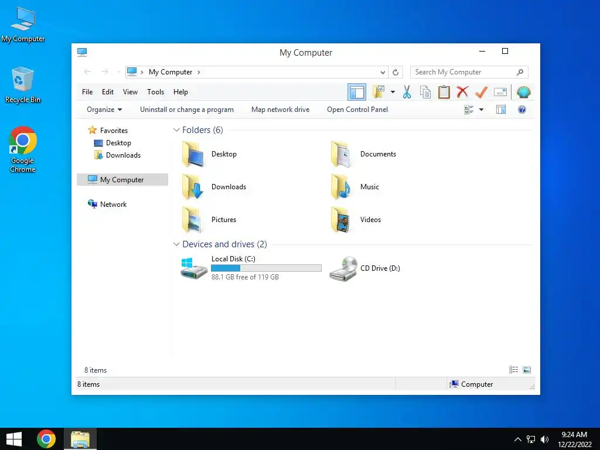Open the folder options toolbar icon
This screenshot has height=450, width=600.
pyautogui.click(x=379, y=92)
